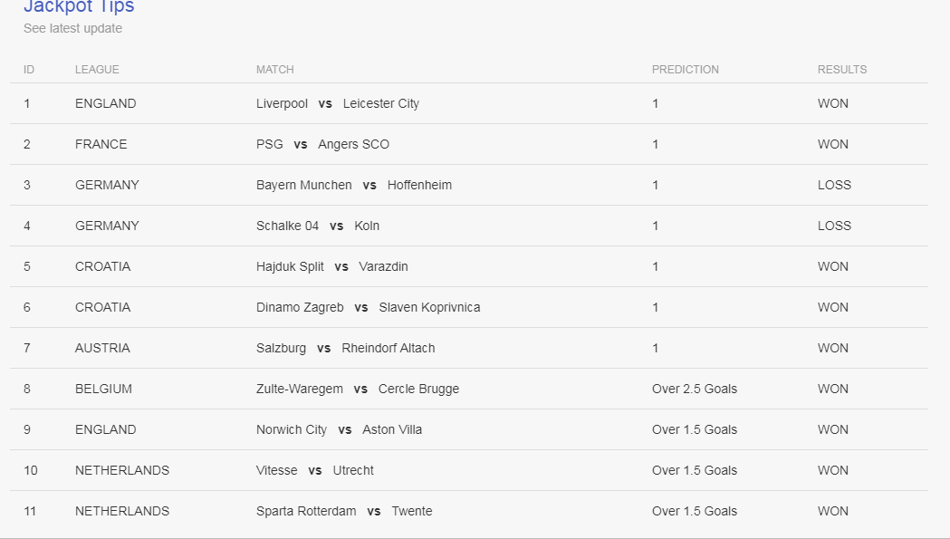The image size is (950, 539).
Task: Click the WON result for Liverpool row
Action: point(833,103)
